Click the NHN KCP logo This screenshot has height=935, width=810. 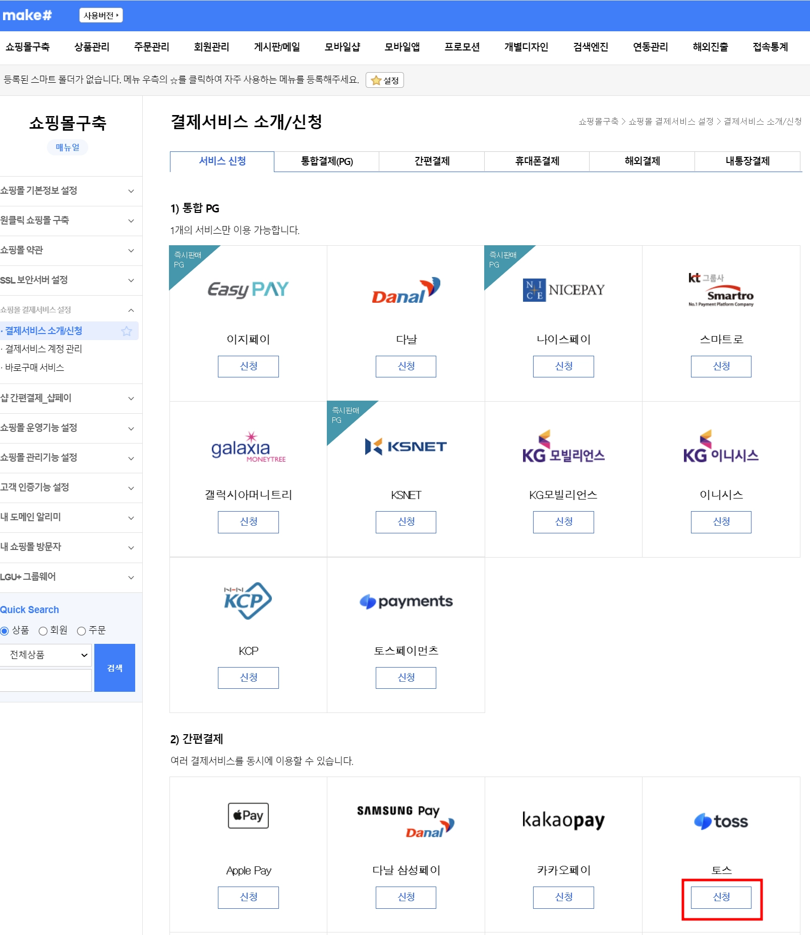tap(248, 600)
